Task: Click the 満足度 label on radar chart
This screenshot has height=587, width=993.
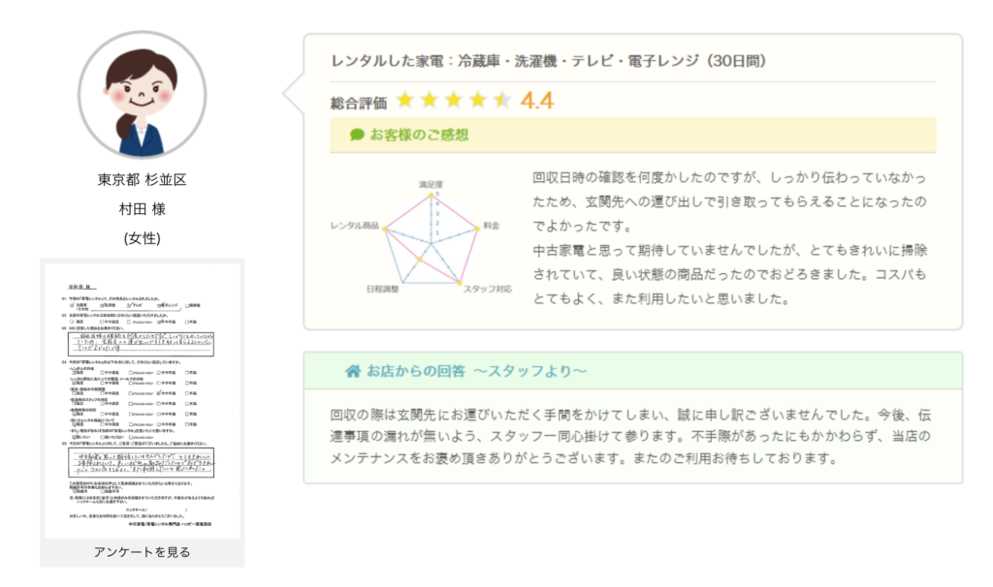Action: click(x=431, y=183)
